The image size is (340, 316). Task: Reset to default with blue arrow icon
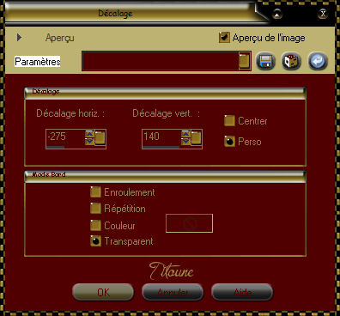point(318,61)
